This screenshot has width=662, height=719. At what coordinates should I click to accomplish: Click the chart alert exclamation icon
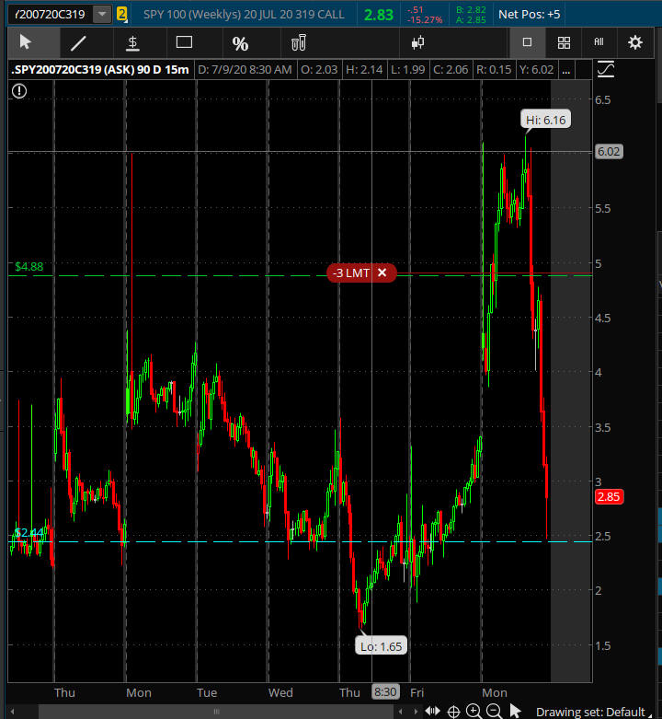coord(19,90)
